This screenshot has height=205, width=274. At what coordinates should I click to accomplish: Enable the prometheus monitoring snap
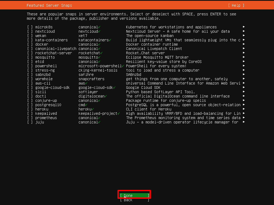30,117
